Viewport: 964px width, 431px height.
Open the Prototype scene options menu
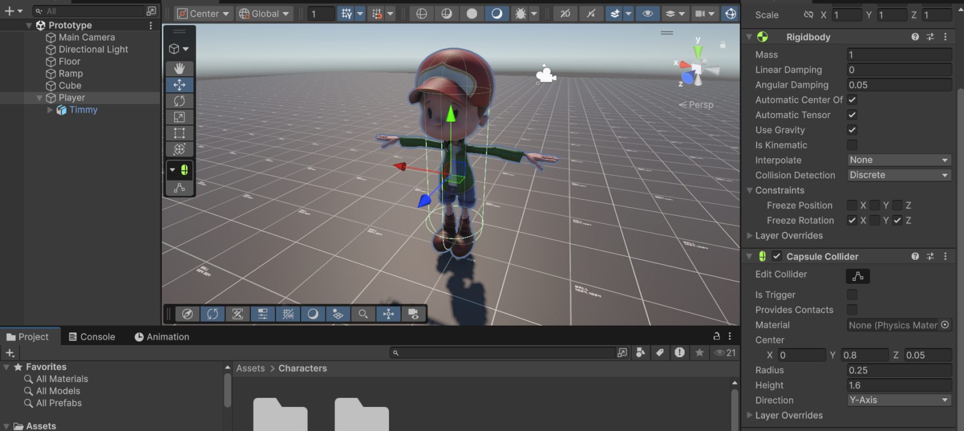(x=151, y=25)
